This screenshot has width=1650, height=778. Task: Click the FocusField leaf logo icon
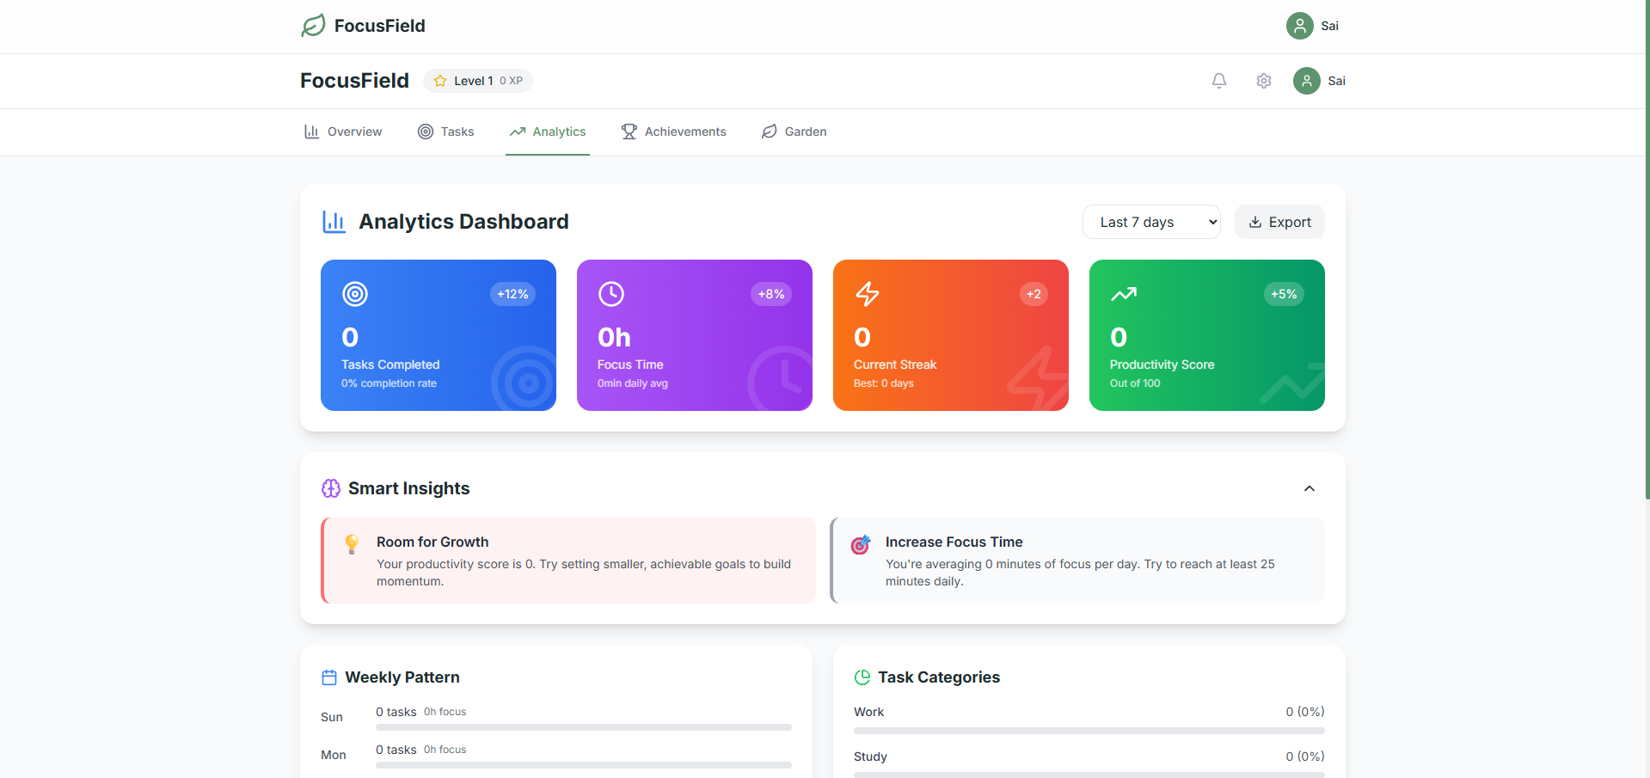coord(313,26)
